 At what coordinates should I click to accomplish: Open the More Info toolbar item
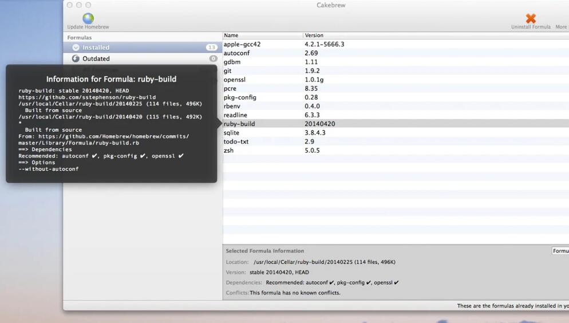click(x=562, y=27)
